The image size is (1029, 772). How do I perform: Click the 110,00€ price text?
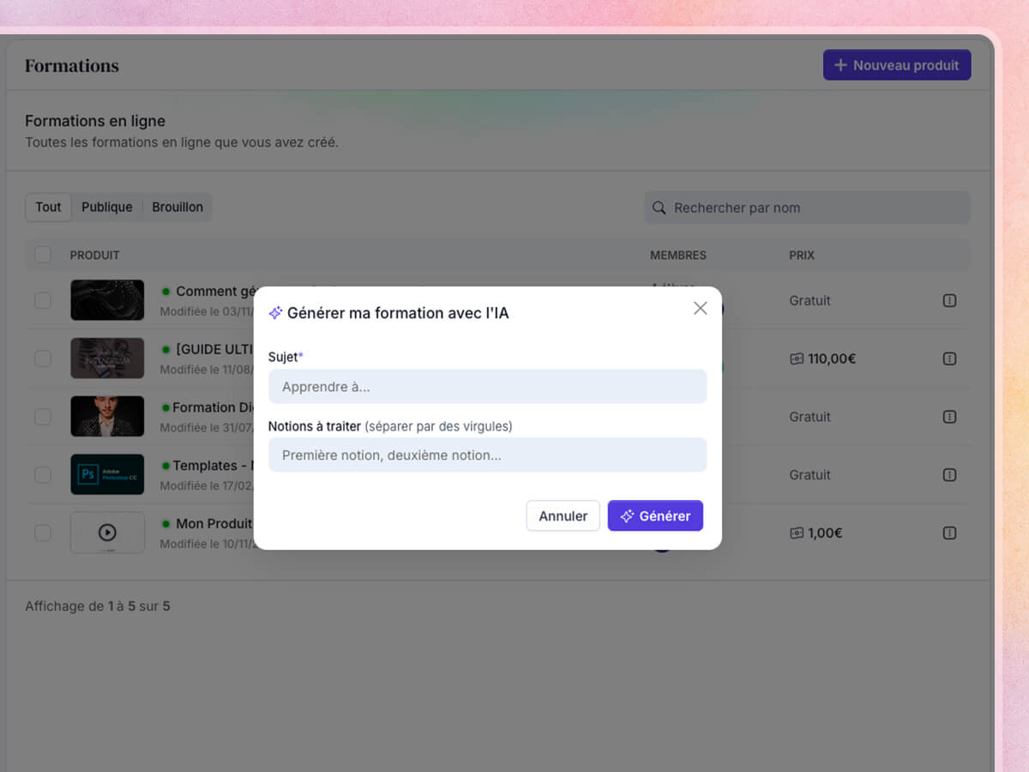coord(832,359)
